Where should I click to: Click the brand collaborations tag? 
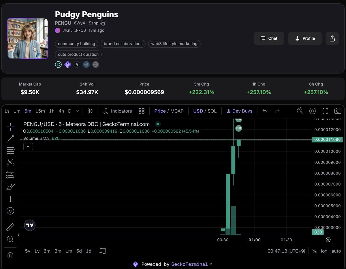[x=123, y=44]
